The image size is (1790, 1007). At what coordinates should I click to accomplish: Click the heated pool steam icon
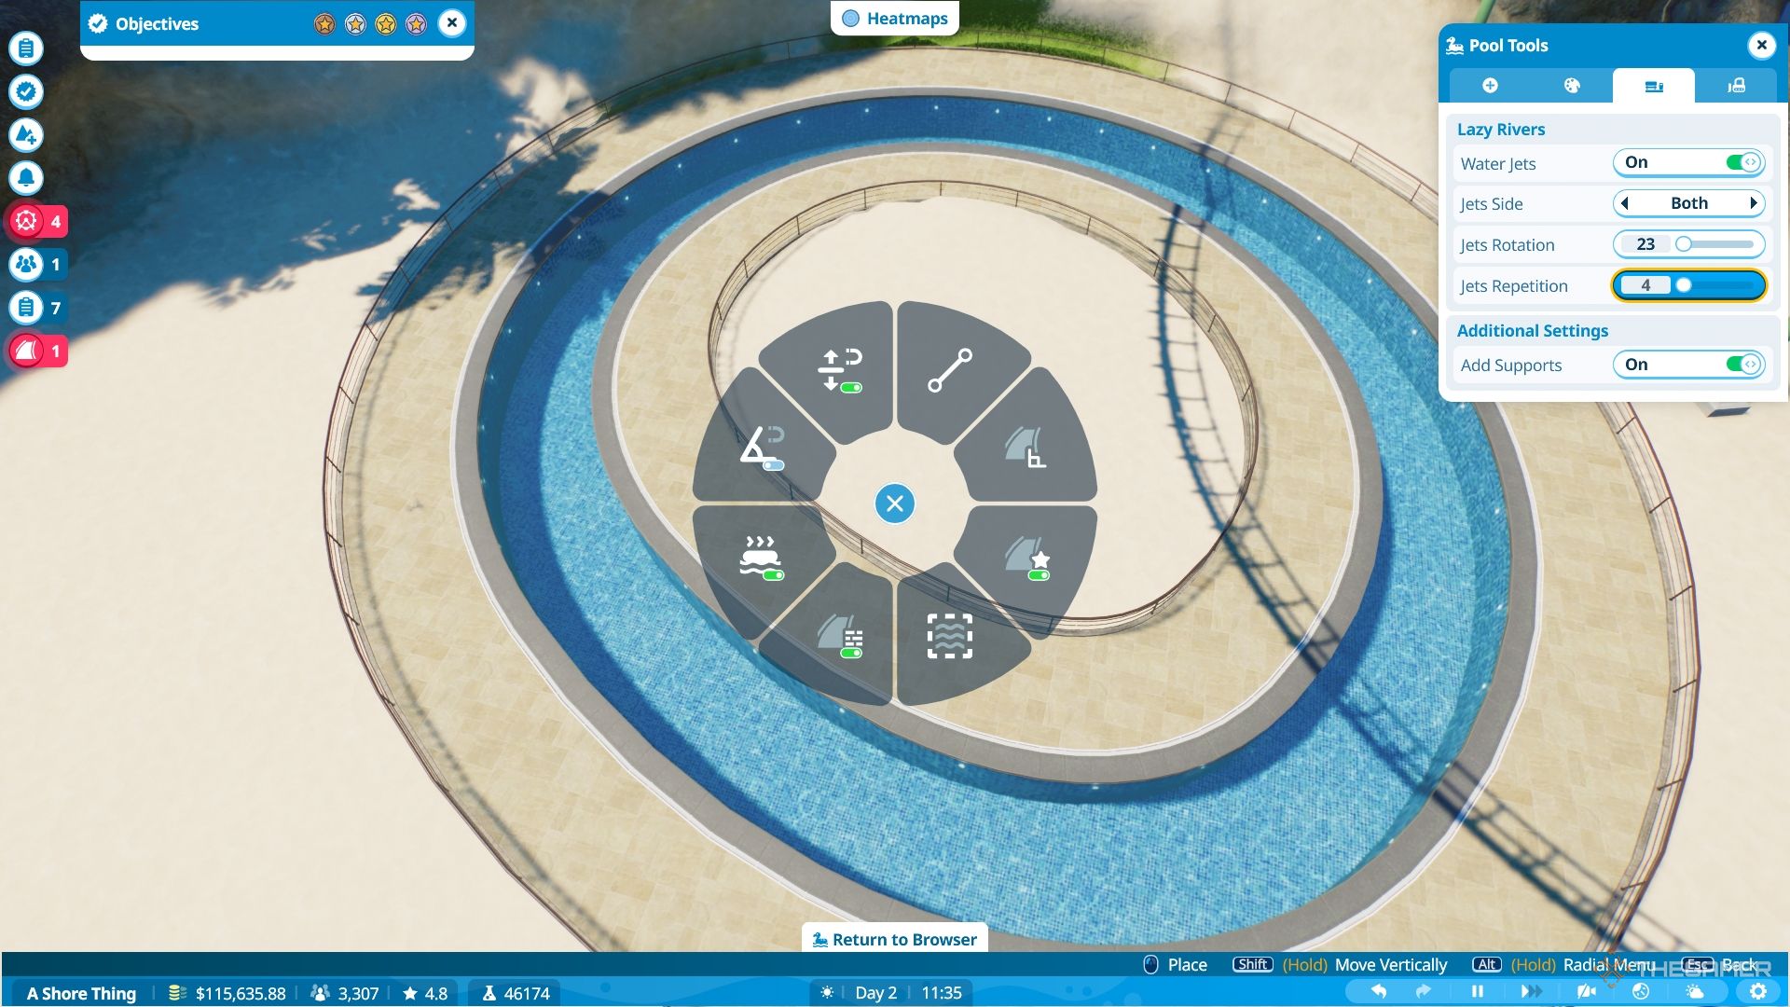[759, 556]
